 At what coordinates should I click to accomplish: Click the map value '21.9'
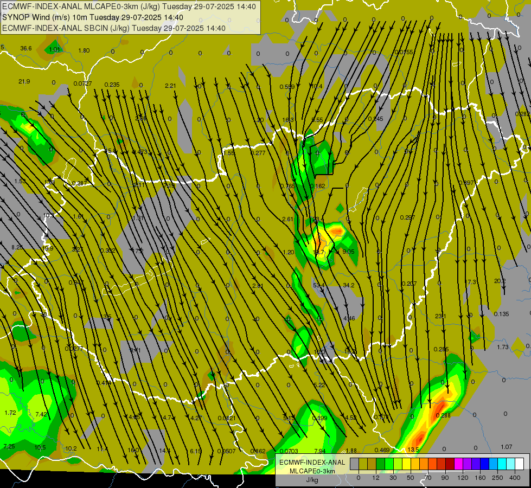coord(24,81)
